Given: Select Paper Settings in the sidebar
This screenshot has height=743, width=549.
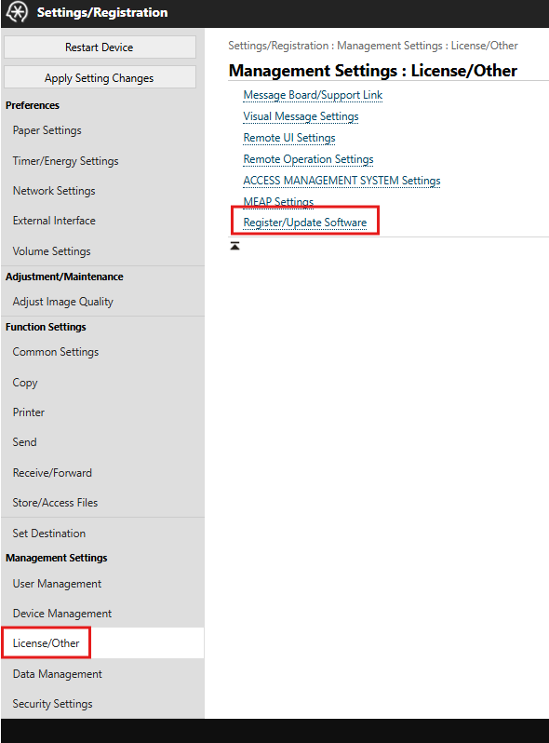Looking at the screenshot, I should [x=47, y=130].
